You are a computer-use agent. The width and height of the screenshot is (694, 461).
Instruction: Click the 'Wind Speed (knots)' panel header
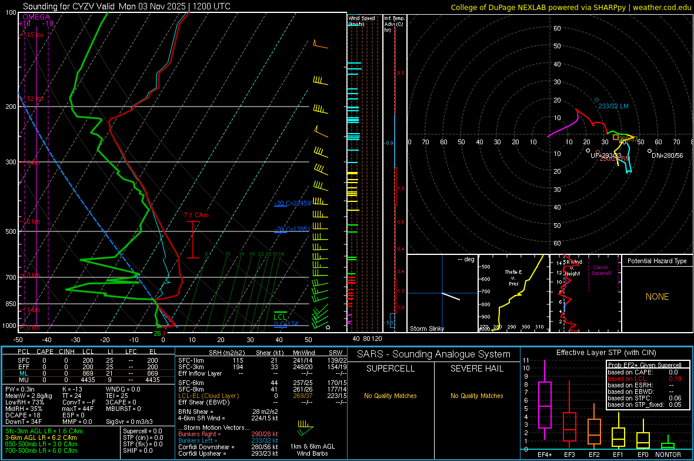tap(361, 21)
